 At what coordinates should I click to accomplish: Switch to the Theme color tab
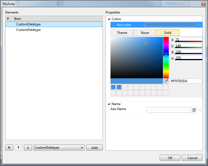click(x=122, y=33)
